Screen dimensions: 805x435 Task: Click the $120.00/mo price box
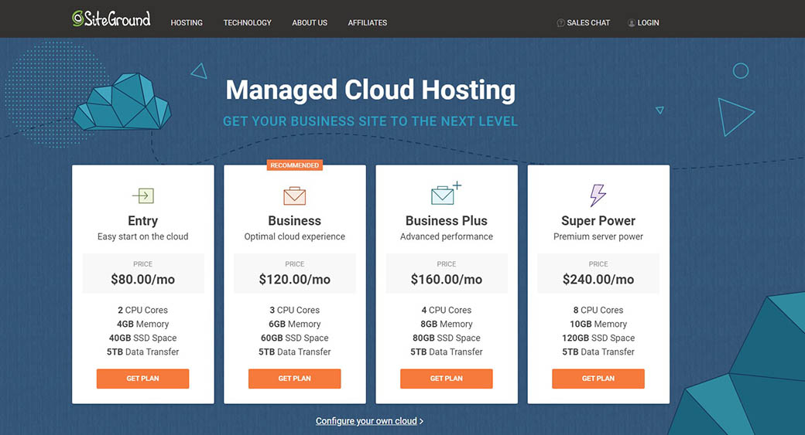294,273
